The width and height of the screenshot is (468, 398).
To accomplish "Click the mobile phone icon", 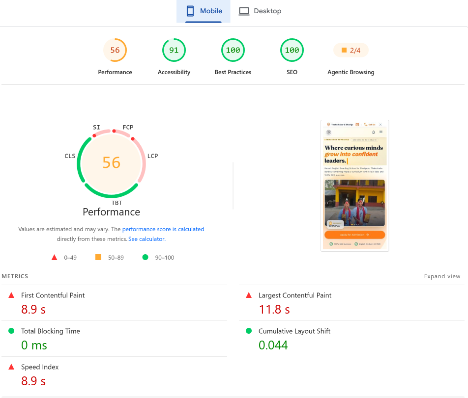I will [190, 11].
